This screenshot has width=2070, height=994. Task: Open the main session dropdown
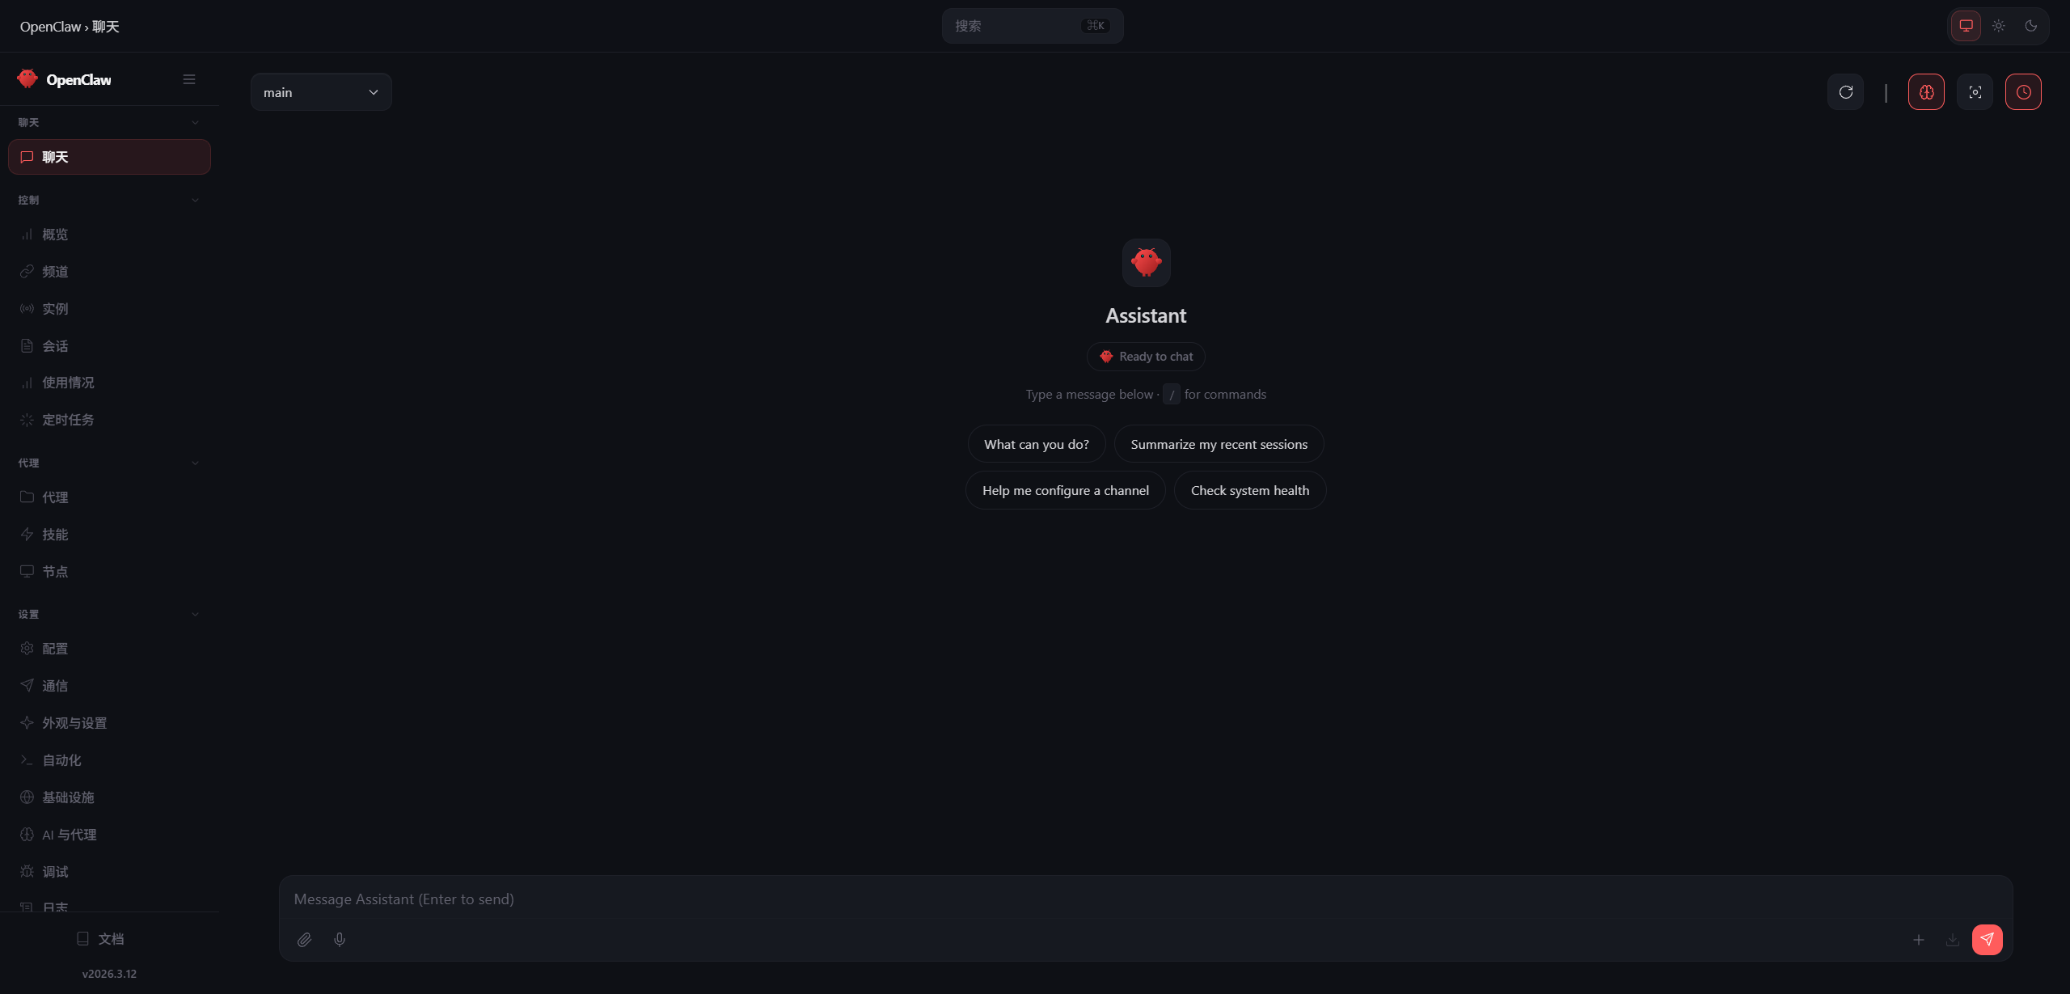click(x=321, y=92)
